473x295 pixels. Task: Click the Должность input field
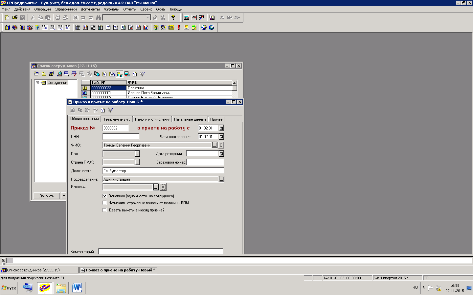click(163, 171)
